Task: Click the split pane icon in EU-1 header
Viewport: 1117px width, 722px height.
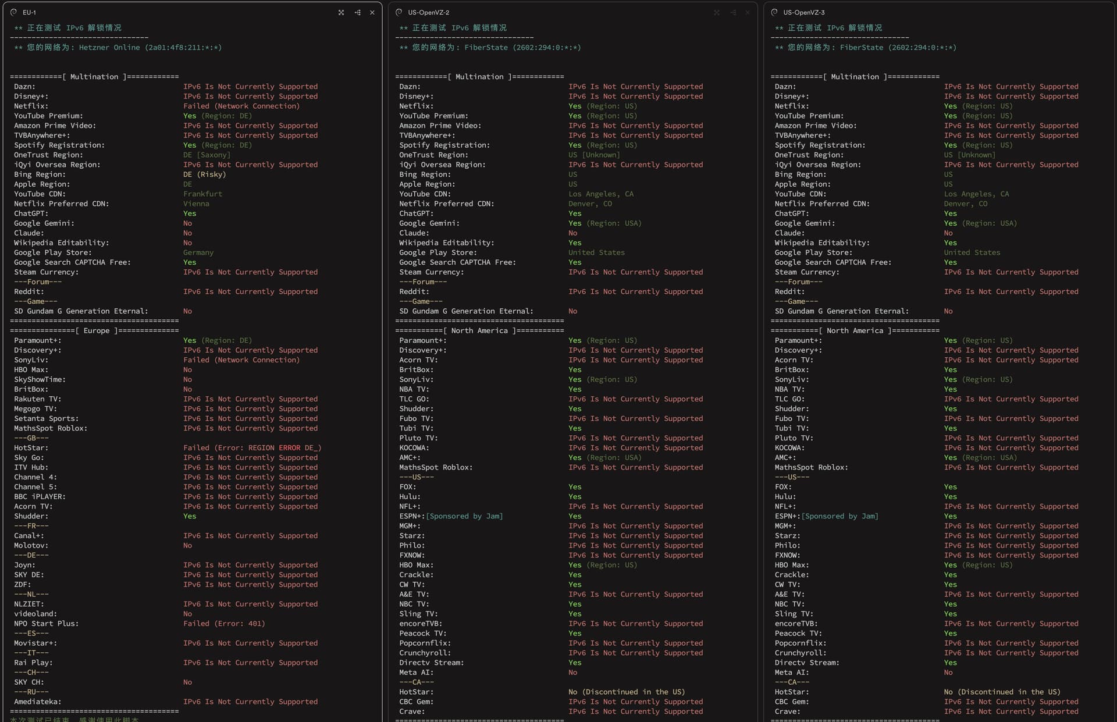Action: (x=357, y=12)
